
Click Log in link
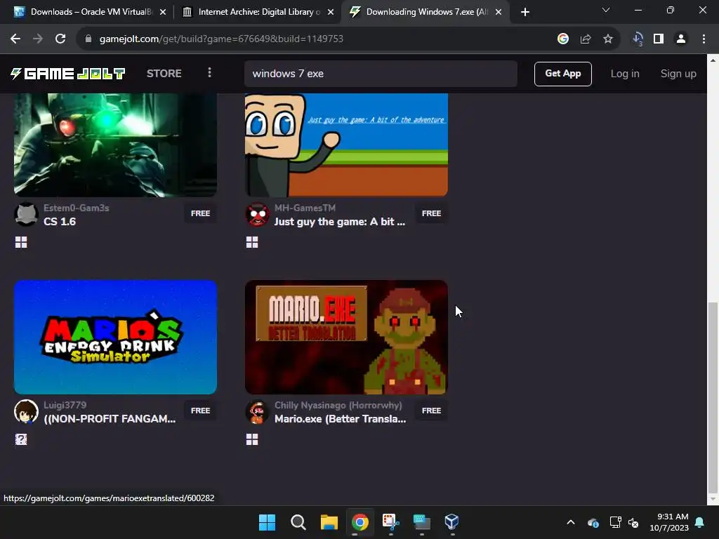[x=624, y=74]
